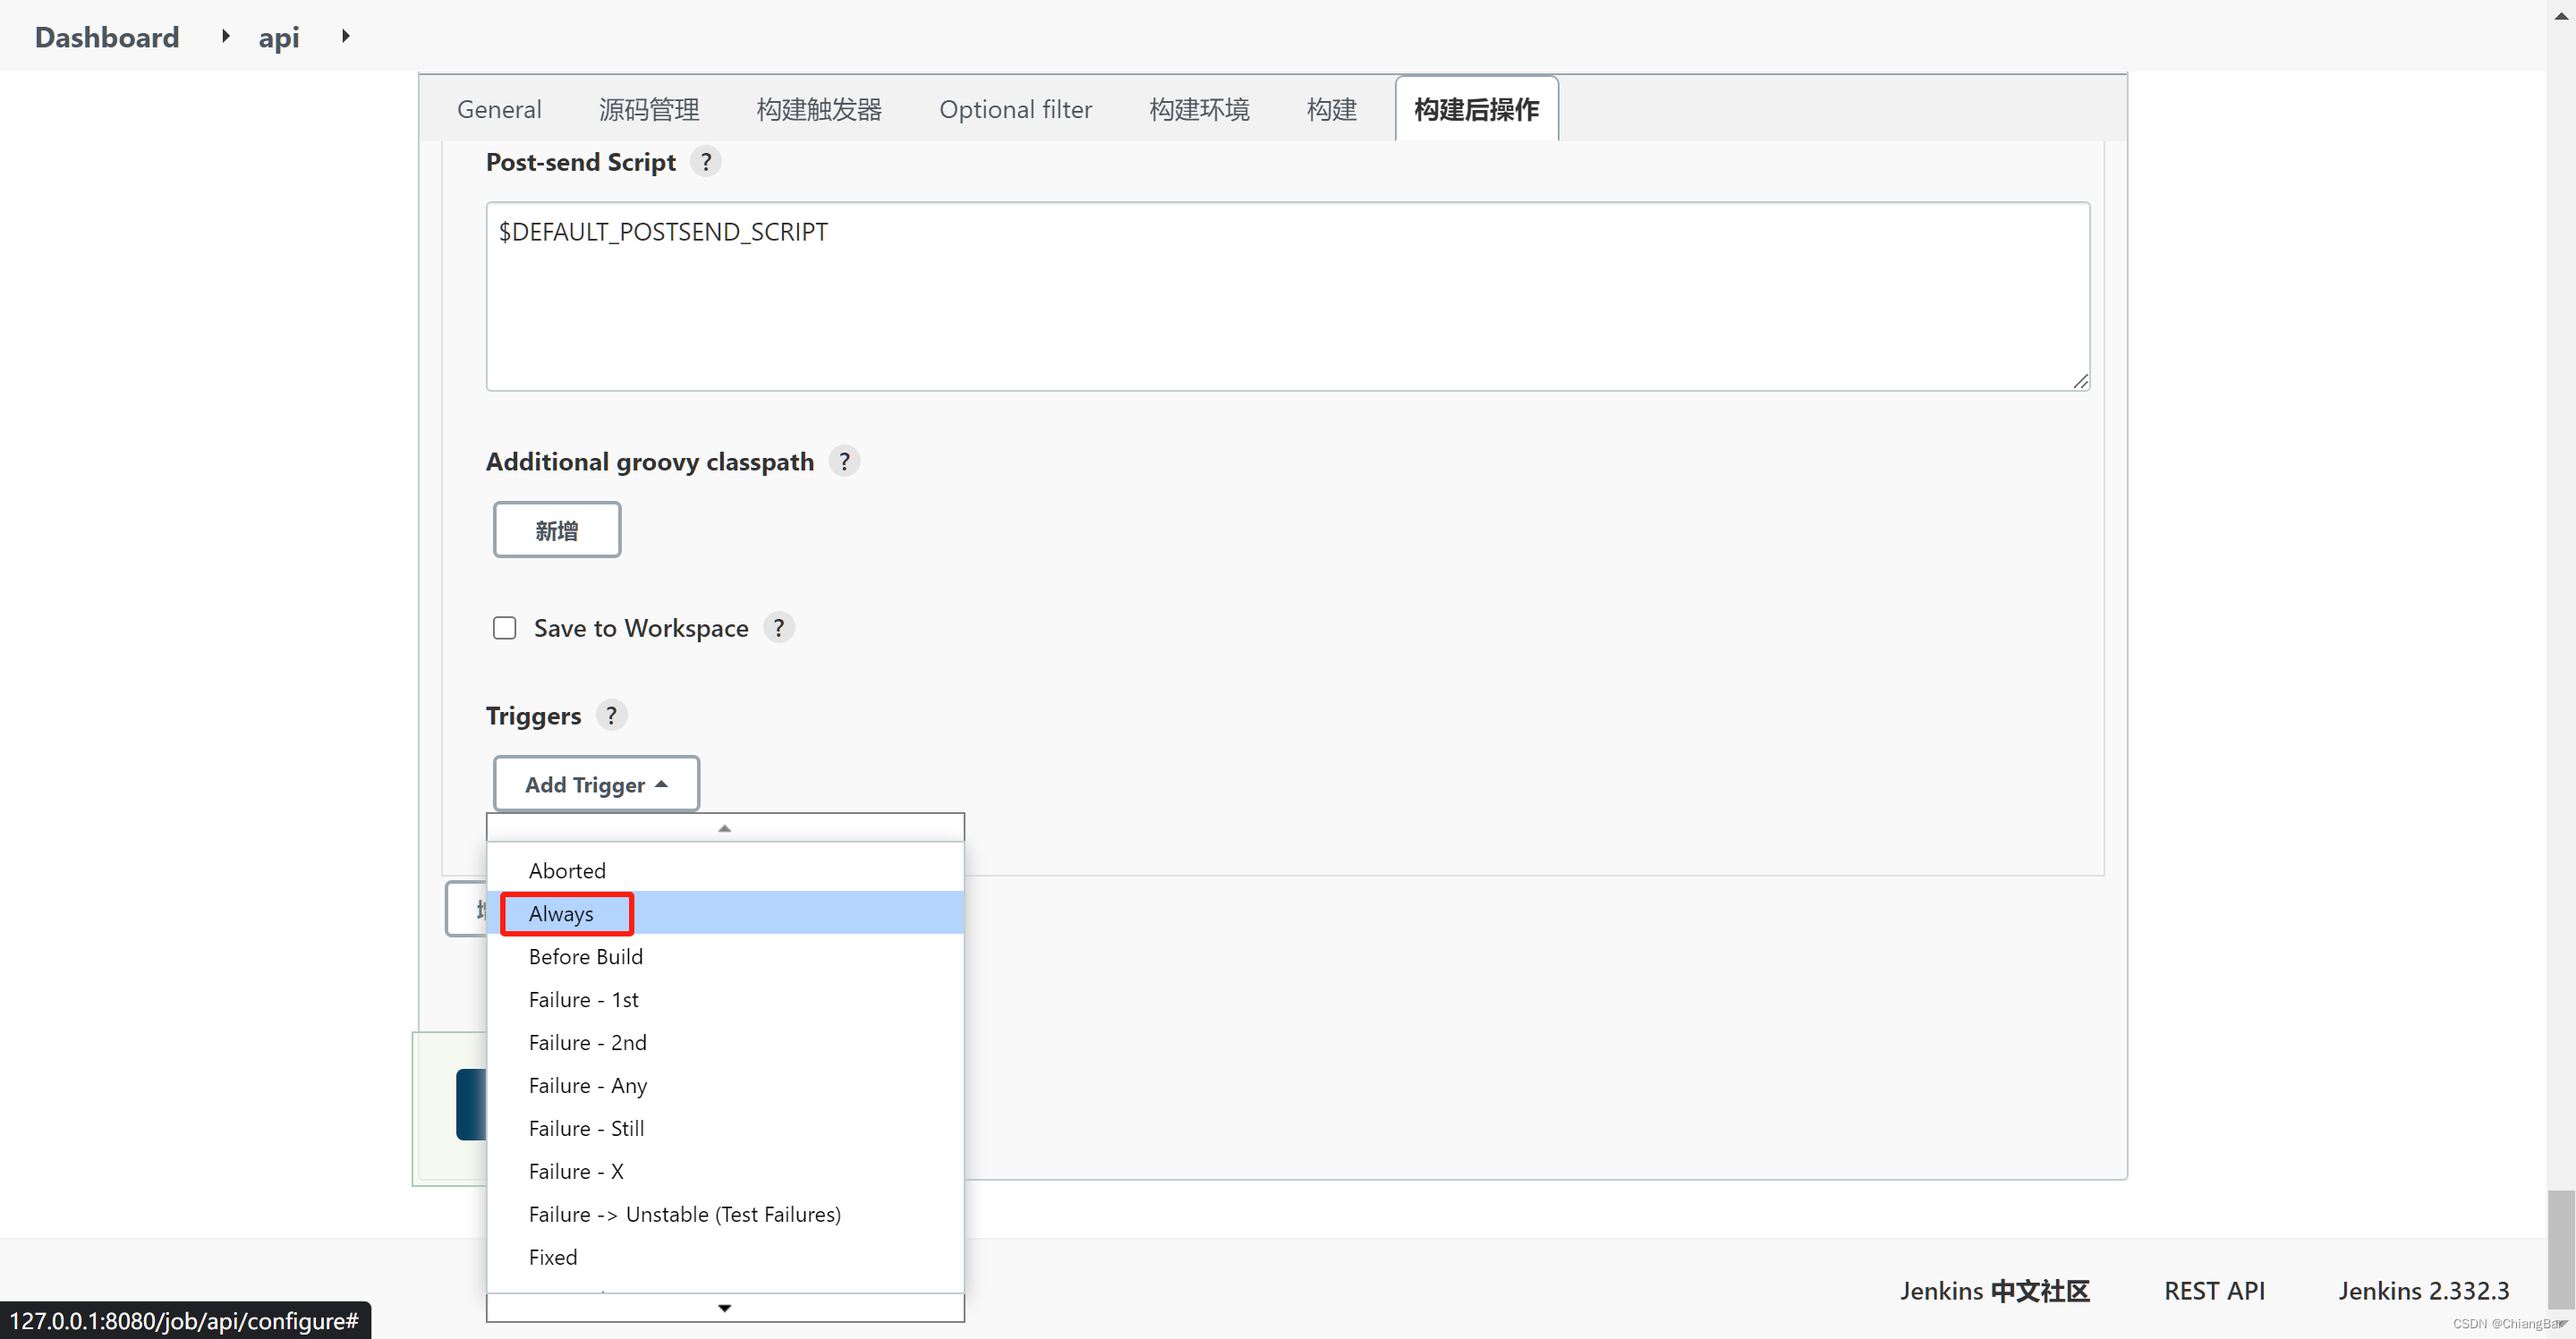Open the REST API link
The image size is (2576, 1339).
click(2214, 1290)
